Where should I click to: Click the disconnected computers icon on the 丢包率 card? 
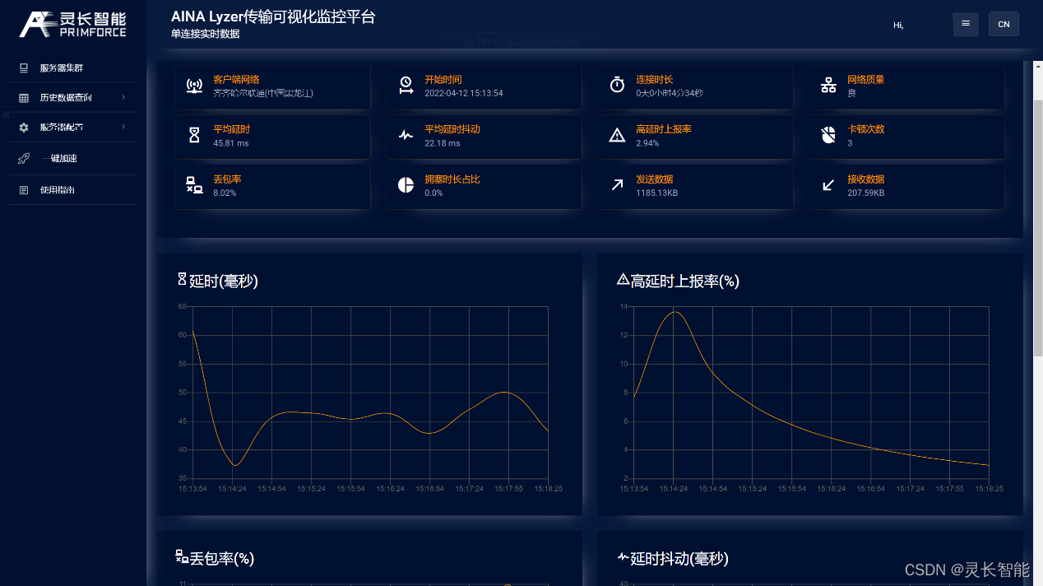[x=194, y=185]
